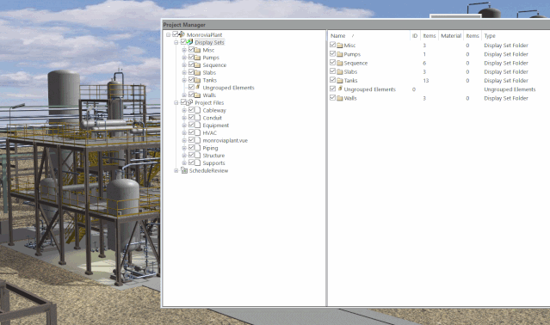The width and height of the screenshot is (550, 325).
Task: Click the Cableway file icon
Action: pos(197,110)
